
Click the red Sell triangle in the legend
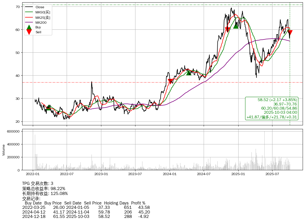tap(29, 32)
